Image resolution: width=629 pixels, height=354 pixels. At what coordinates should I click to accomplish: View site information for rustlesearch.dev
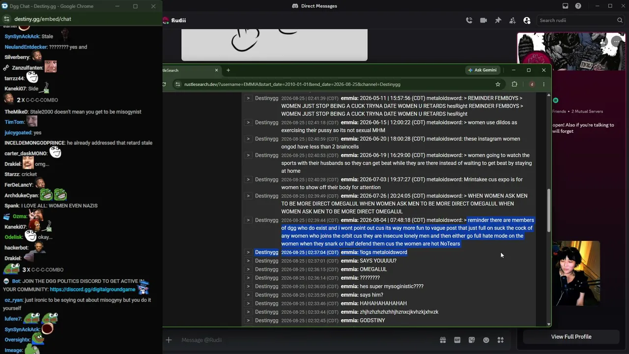click(178, 84)
